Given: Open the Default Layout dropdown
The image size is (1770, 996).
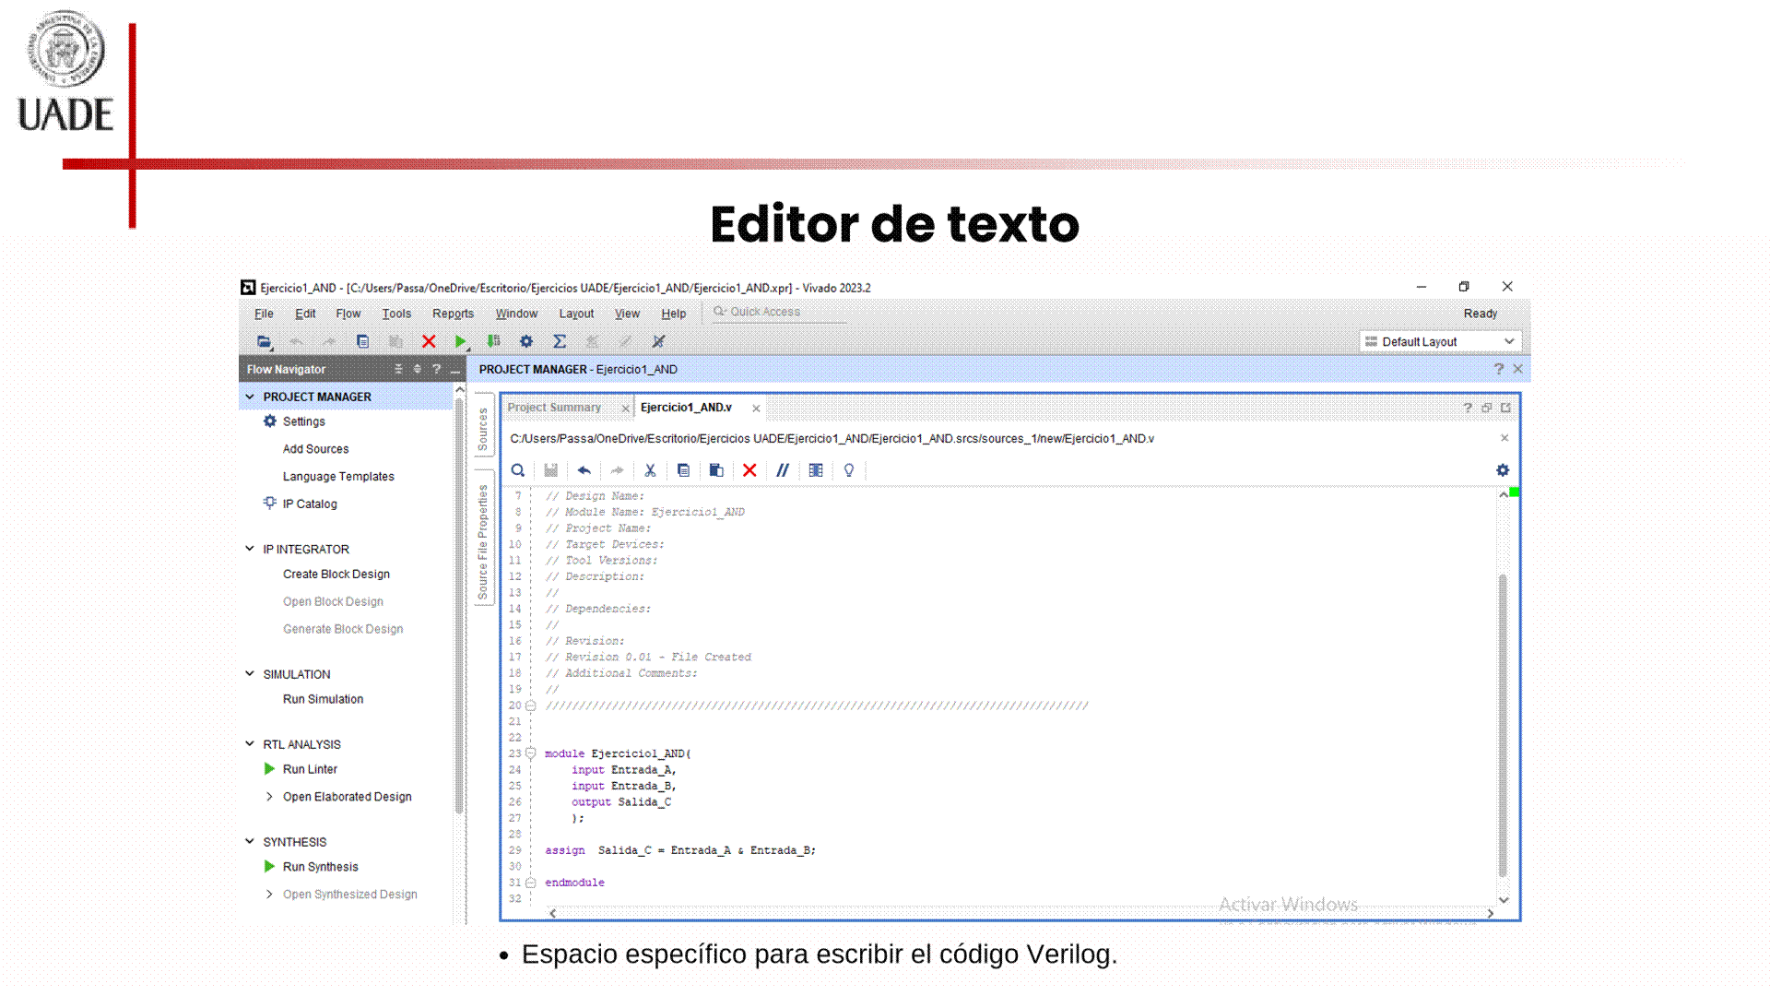Looking at the screenshot, I should [x=1440, y=341].
